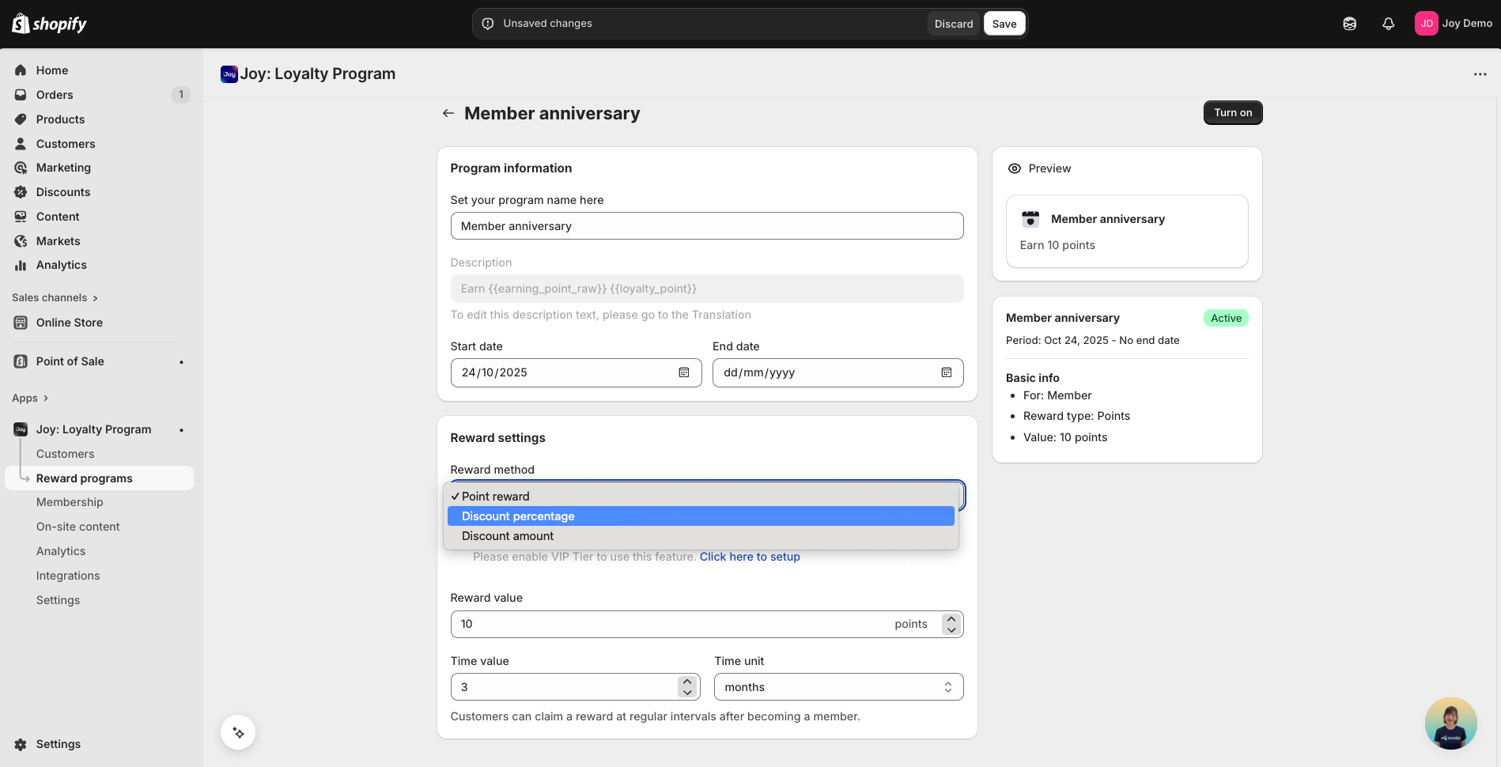Click the floating sparkle shortcut button
The width and height of the screenshot is (1501, 767).
pyautogui.click(x=238, y=732)
